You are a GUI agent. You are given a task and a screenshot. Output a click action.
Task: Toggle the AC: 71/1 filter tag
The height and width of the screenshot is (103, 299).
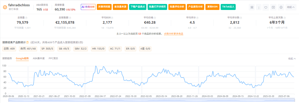(x=115, y=49)
